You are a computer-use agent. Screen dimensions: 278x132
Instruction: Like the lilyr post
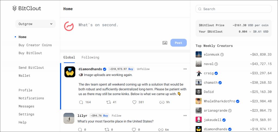pos(134,130)
